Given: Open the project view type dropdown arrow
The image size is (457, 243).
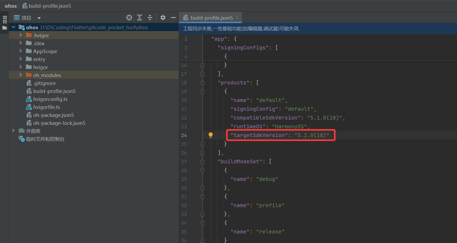Looking at the screenshot, I should pyautogui.click(x=39, y=18).
